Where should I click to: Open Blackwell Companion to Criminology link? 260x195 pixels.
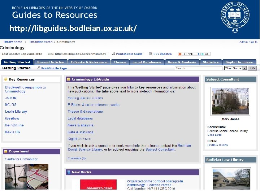25,89
